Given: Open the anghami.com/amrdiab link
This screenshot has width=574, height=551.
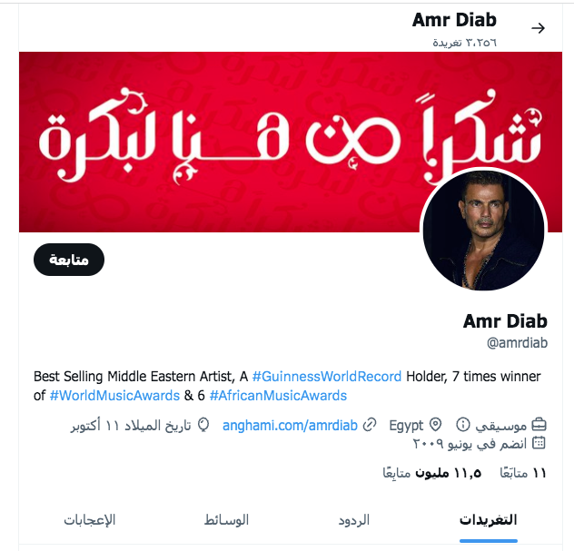Looking at the screenshot, I should [x=290, y=426].
